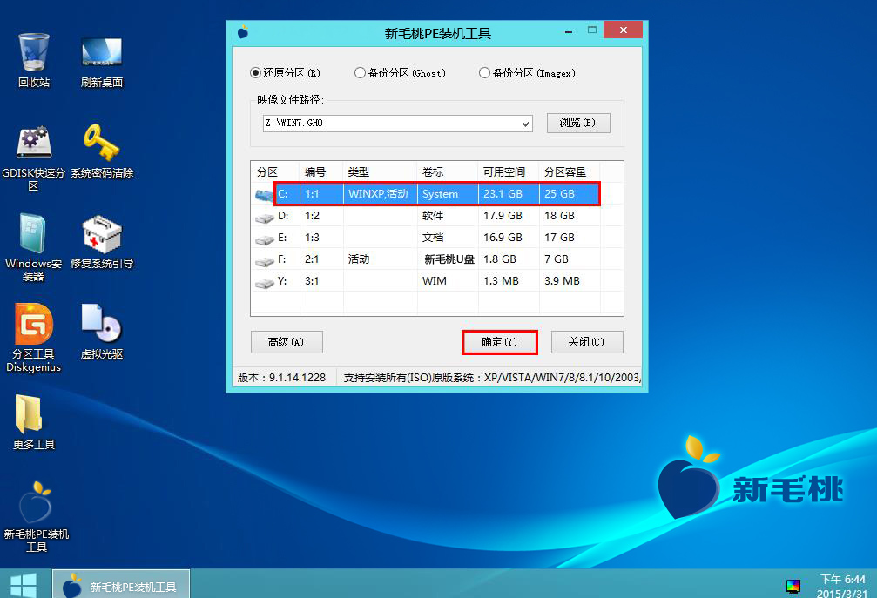The height and width of the screenshot is (598, 877).
Task: Launch the 新毛桃PE装机工具 desktop shortcut
Action: [36, 516]
